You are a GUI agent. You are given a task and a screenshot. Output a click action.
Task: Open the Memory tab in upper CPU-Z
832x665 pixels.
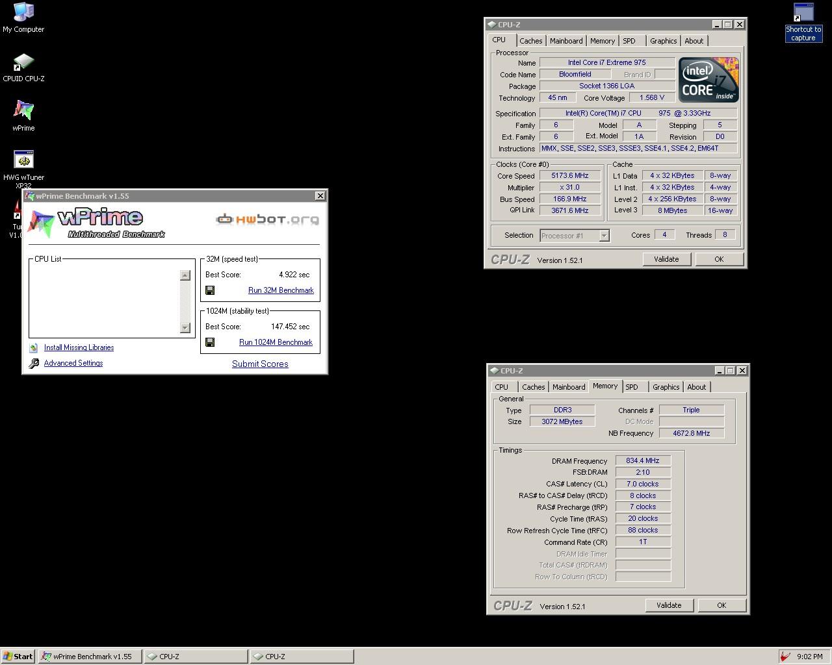(x=603, y=41)
